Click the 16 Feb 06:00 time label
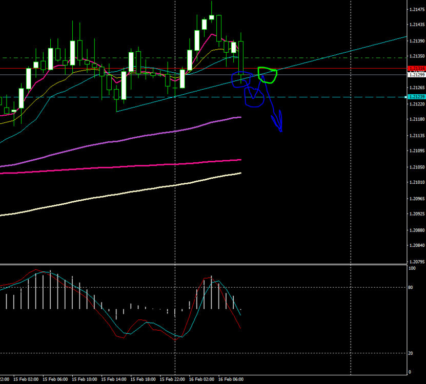The height and width of the screenshot is (384, 426). [231, 379]
